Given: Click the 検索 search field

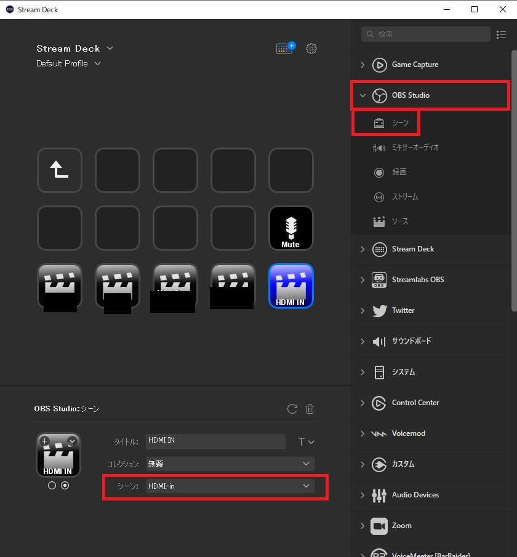Looking at the screenshot, I should (x=426, y=34).
